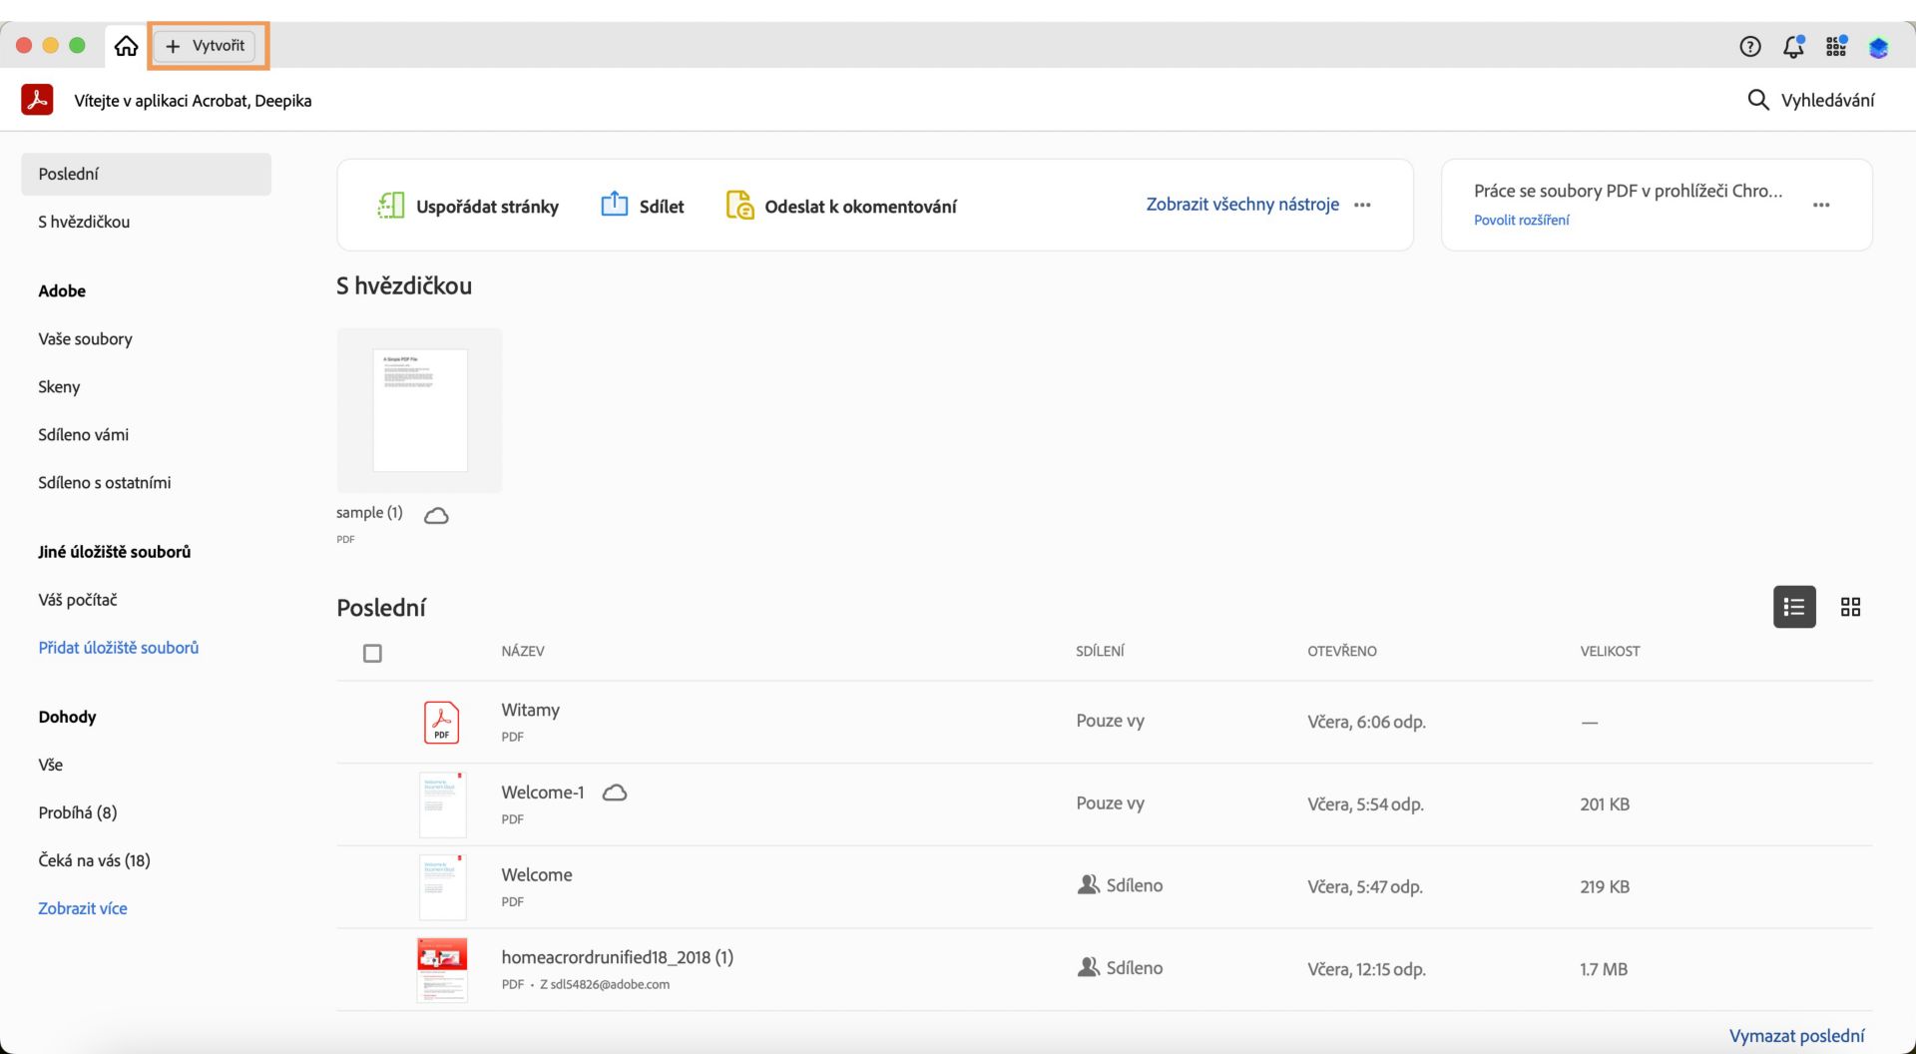Open the Welcome file name
Screen dimensions: 1916x1054
click(536, 875)
